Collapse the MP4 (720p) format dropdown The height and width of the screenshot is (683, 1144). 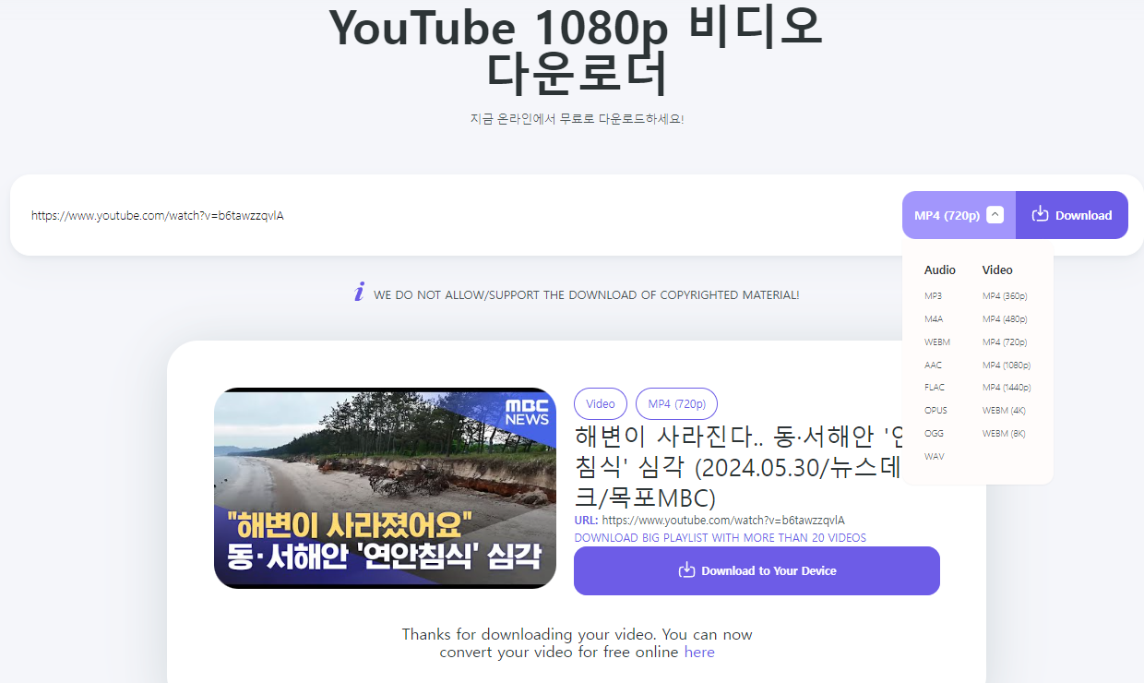tap(959, 215)
